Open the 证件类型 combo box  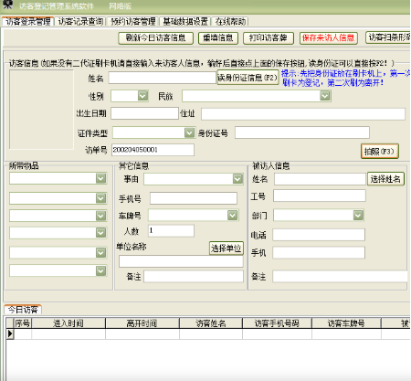(189, 132)
